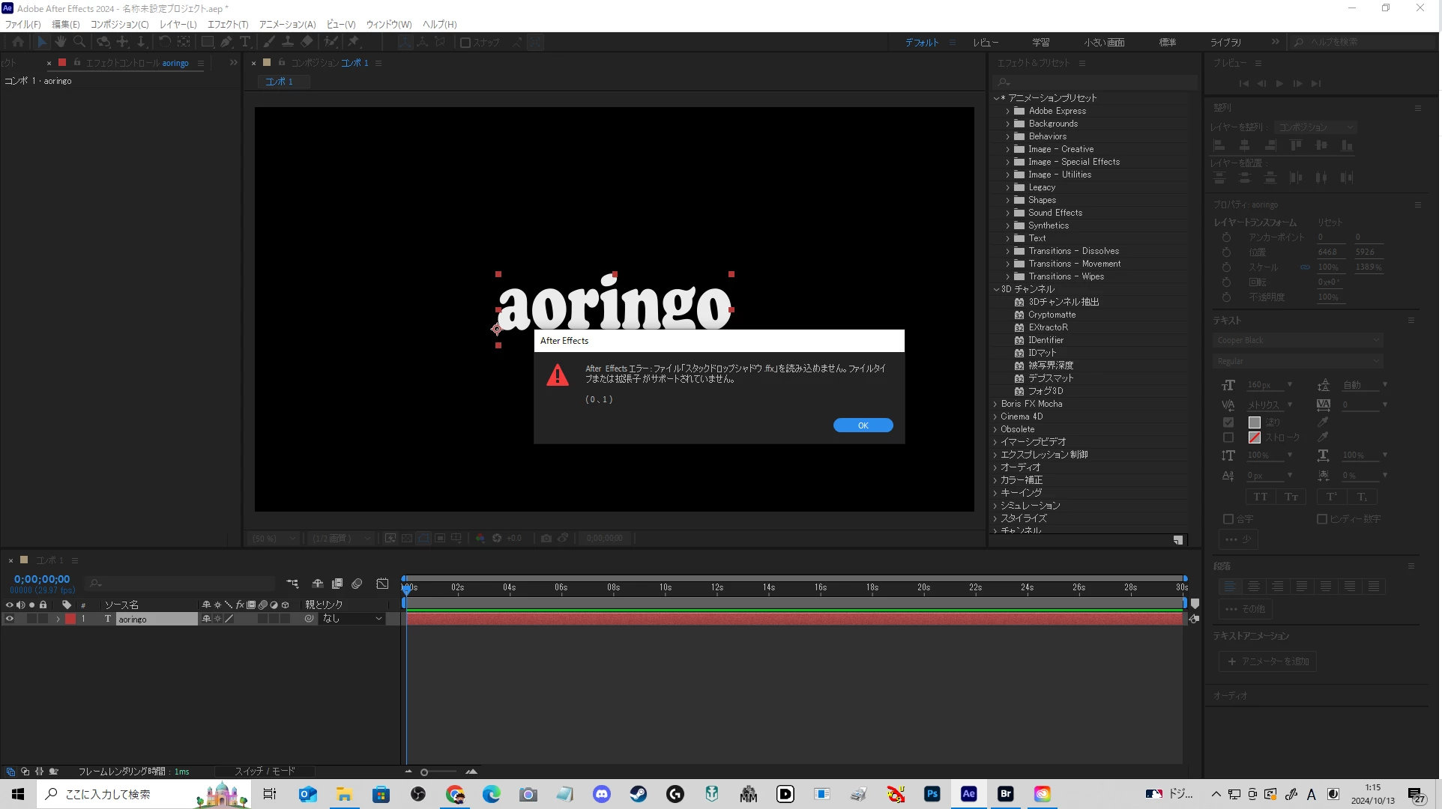Expand the Backgrounds preset folder

click(1008, 124)
